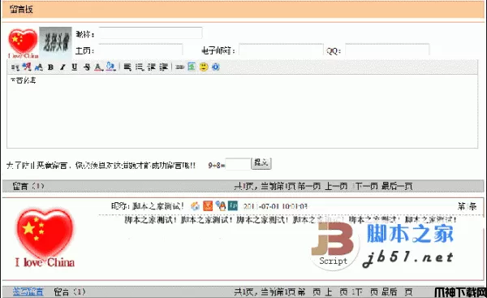Click the spam-prevention notice text beside 9+8=

pos(101,165)
